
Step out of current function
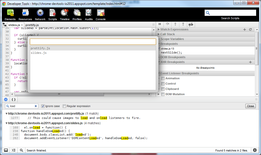pyautogui.click(x=183, y=24)
